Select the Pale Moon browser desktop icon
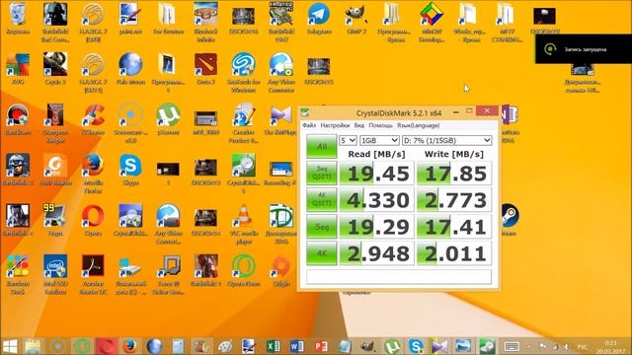 coord(130,68)
